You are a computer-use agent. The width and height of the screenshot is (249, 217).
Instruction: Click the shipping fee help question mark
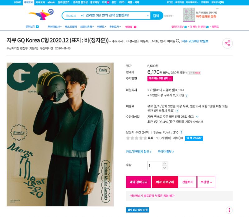177,111
